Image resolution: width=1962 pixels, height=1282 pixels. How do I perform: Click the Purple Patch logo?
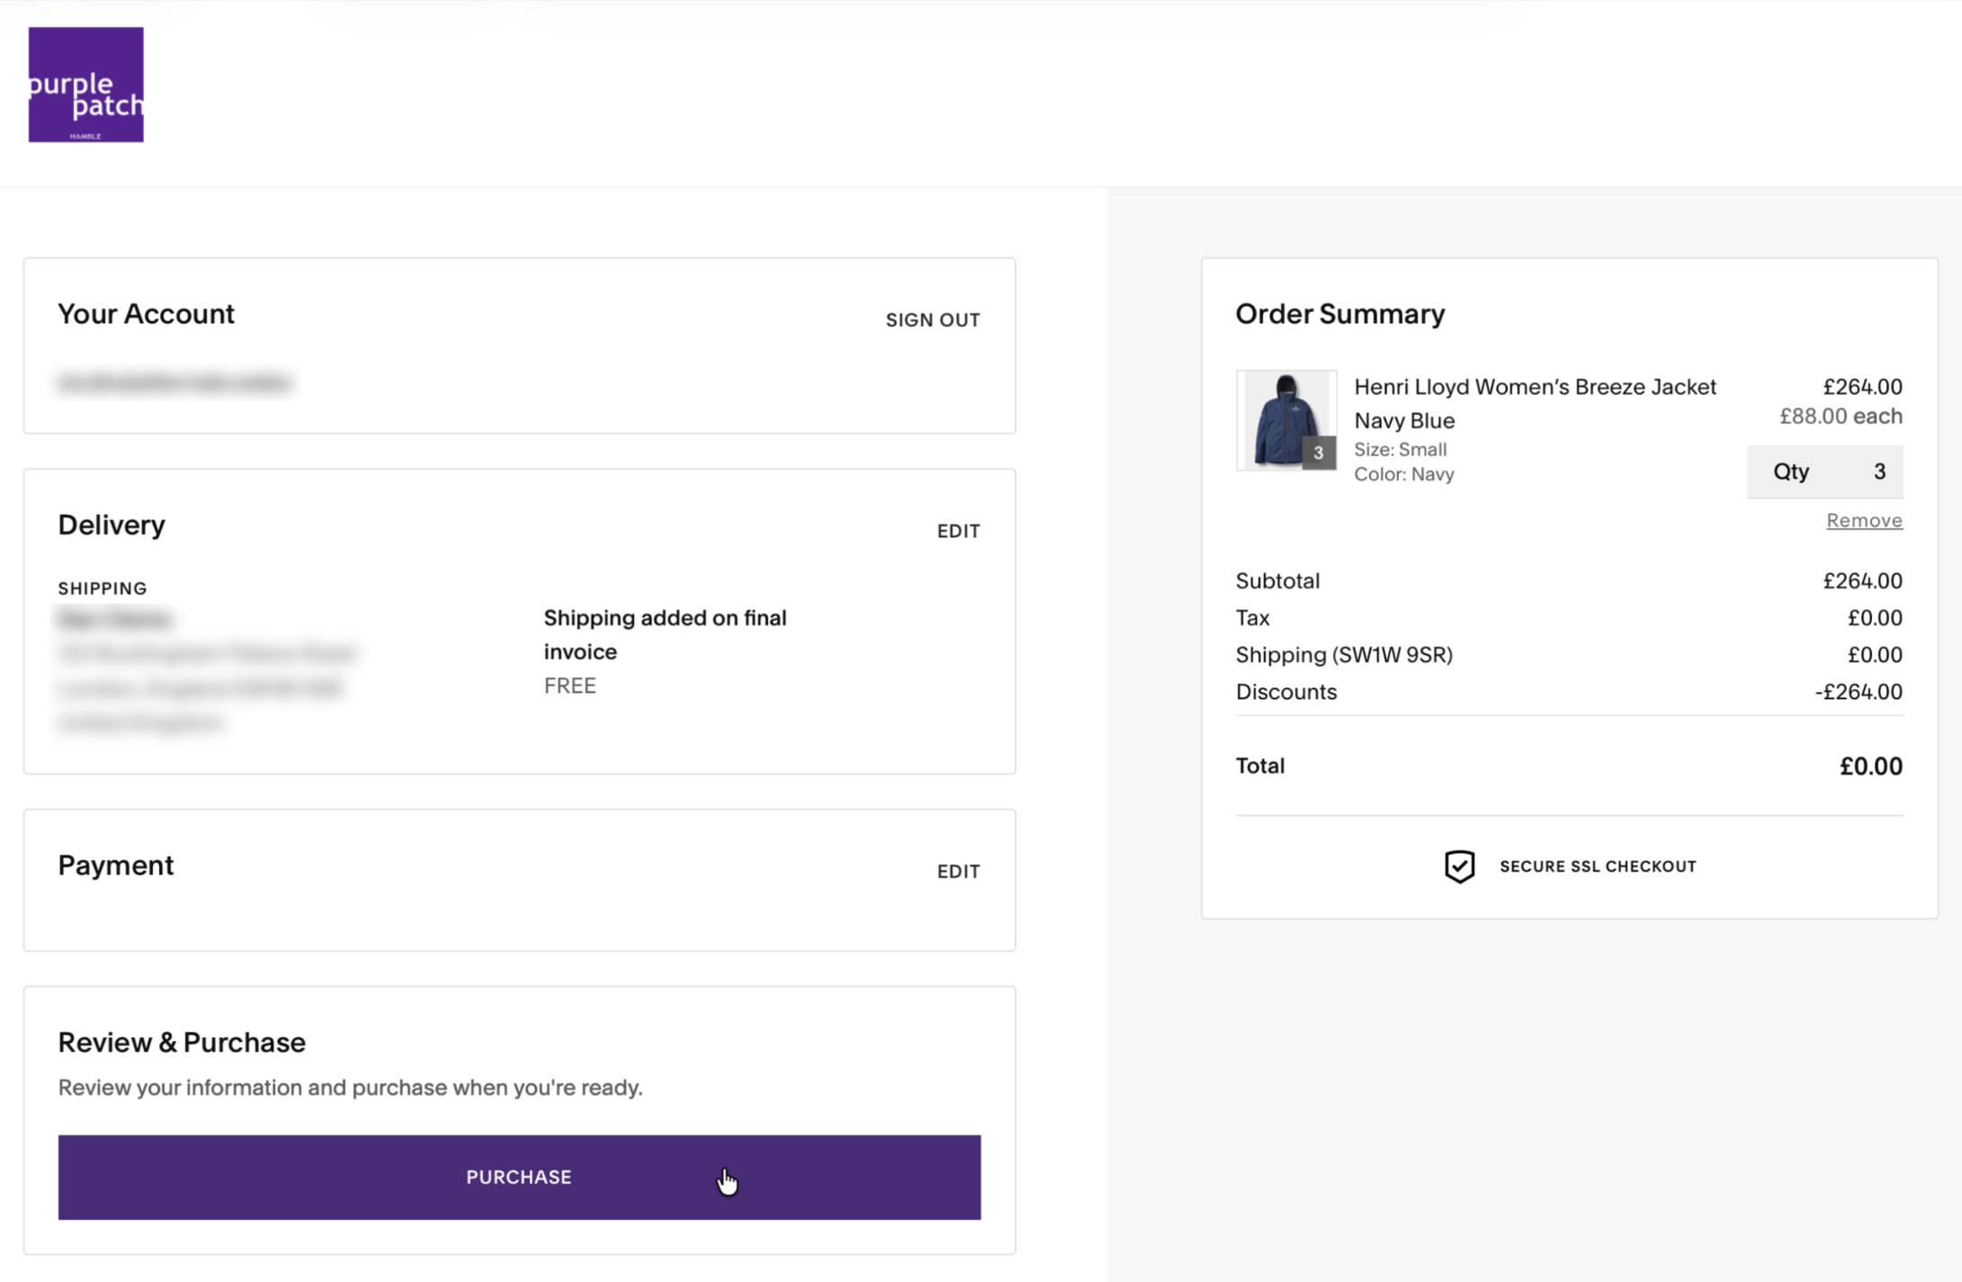(x=85, y=85)
